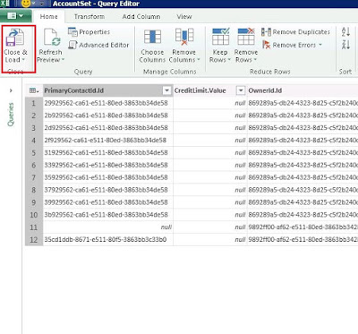Click cell 3b929562-ca61-e511-80ed-3863bb34de58
358x334 pixels.
pos(108,215)
